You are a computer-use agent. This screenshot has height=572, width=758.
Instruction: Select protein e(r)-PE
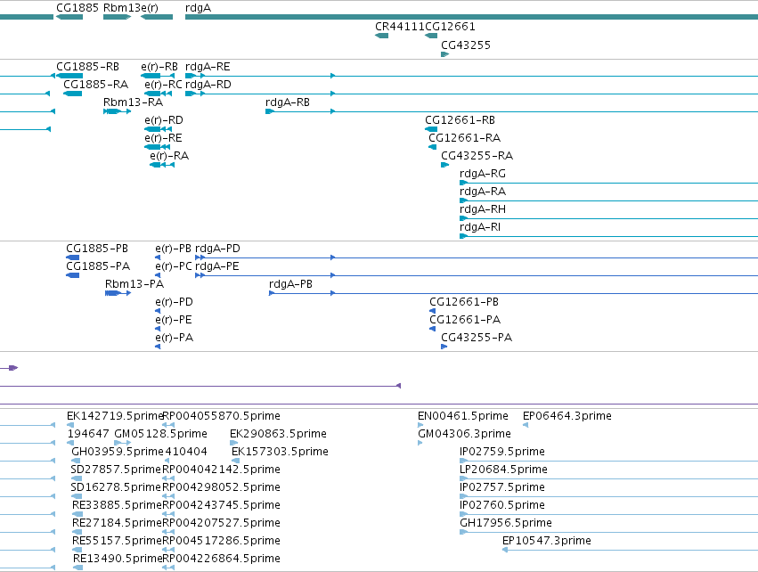(x=174, y=320)
